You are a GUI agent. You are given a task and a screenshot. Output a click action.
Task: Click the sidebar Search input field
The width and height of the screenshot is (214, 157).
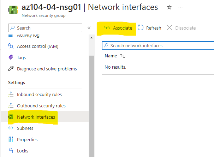[45, 28]
